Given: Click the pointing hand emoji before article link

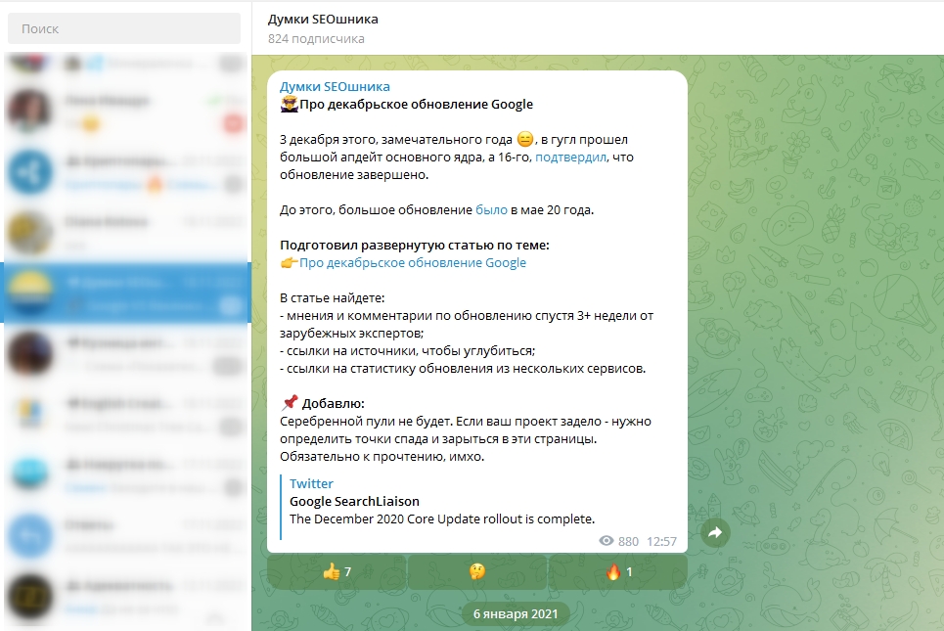Looking at the screenshot, I should point(290,262).
